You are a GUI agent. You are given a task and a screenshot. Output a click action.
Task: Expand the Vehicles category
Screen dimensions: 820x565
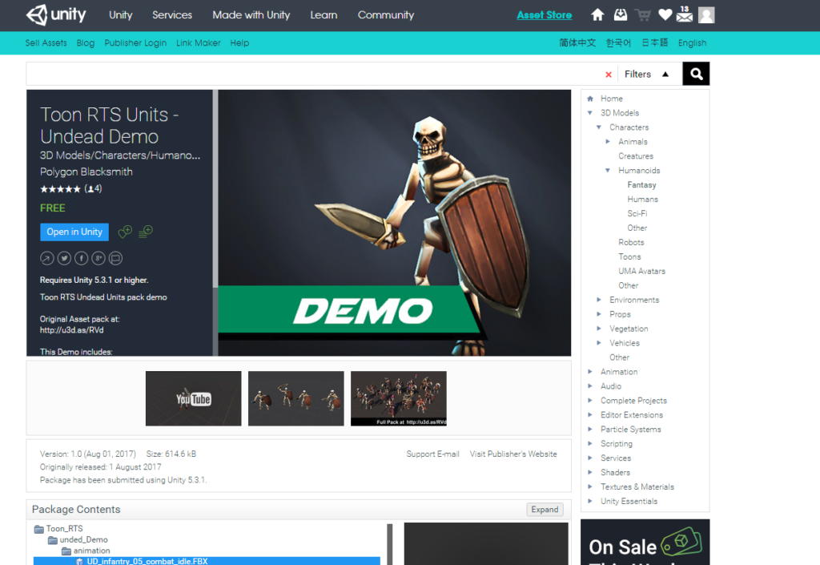coord(599,343)
